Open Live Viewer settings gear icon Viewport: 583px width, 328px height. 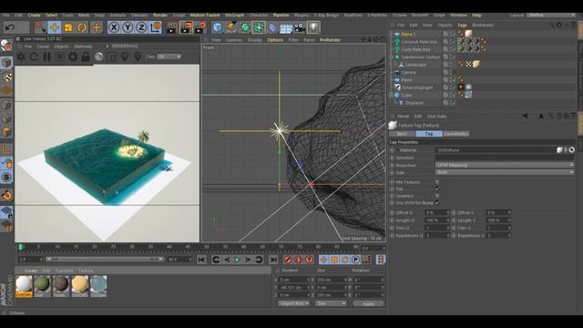[73, 56]
